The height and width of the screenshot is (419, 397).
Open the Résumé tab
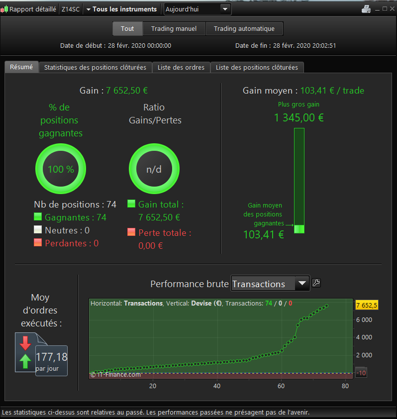pyautogui.click(x=21, y=67)
